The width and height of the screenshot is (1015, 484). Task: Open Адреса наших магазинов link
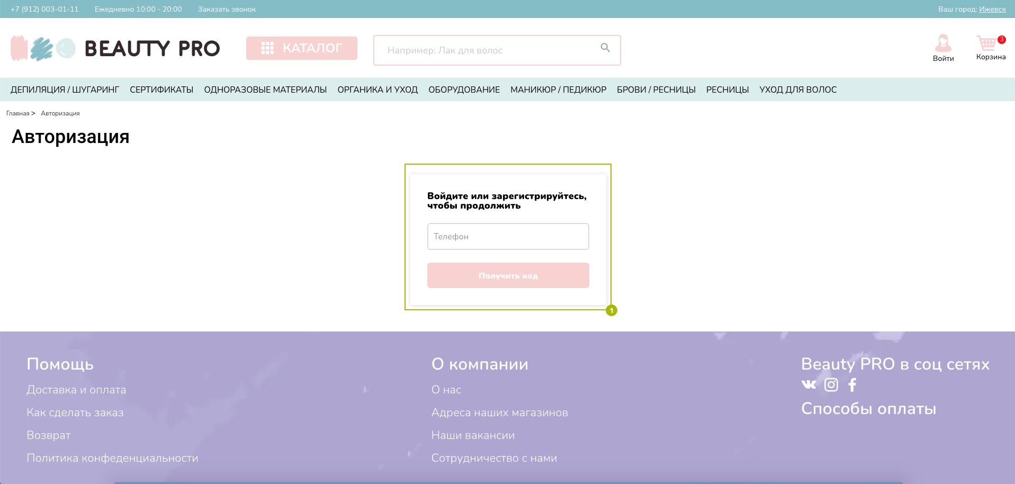pos(499,413)
